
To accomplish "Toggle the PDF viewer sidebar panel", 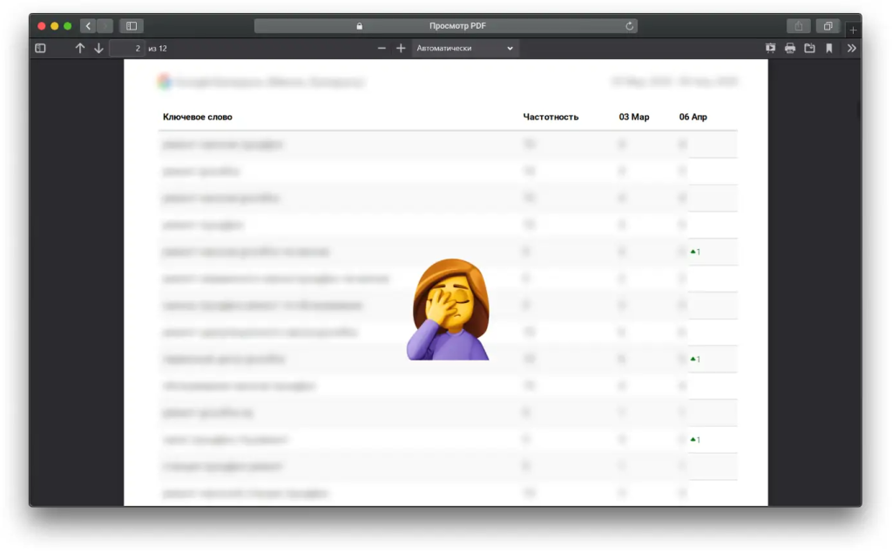I will [x=40, y=49].
